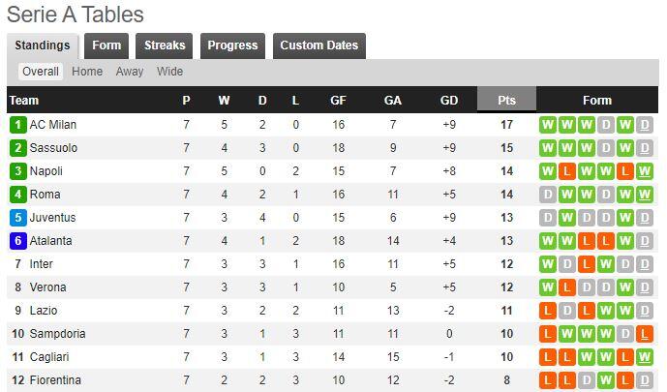Select the Away standings filter
Viewport: 667px width, 392px height.
(130, 72)
